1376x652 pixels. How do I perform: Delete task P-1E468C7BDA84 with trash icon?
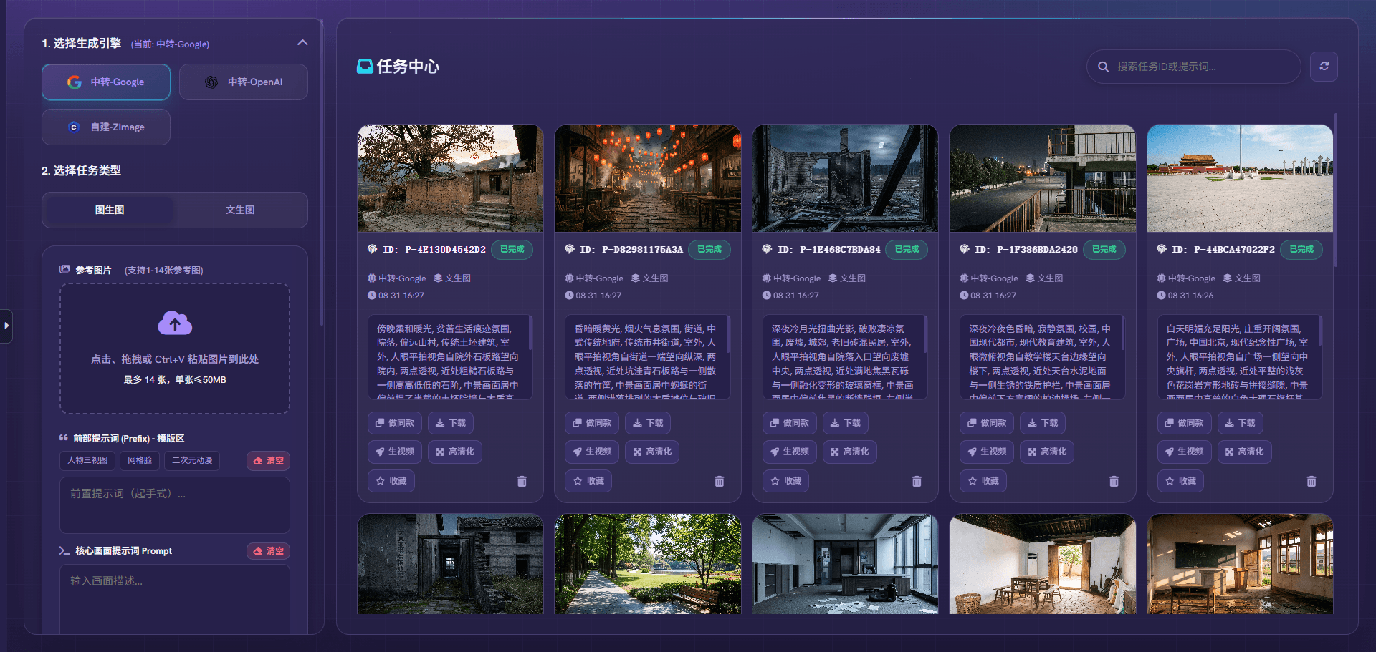(x=917, y=481)
